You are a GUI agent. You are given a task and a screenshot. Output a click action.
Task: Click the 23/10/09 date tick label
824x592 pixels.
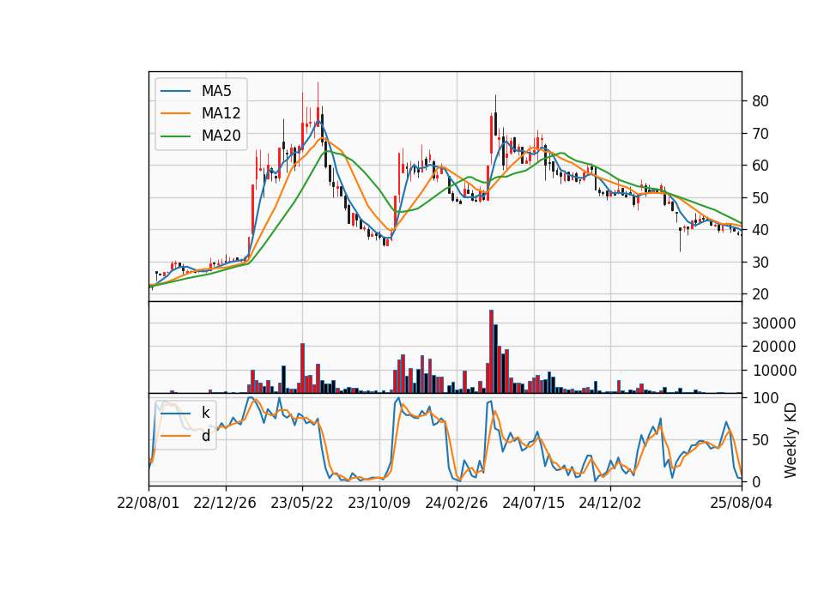click(379, 503)
